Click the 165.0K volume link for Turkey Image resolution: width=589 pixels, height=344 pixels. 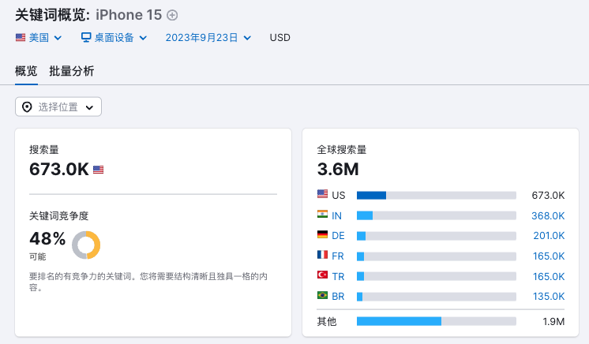549,277
